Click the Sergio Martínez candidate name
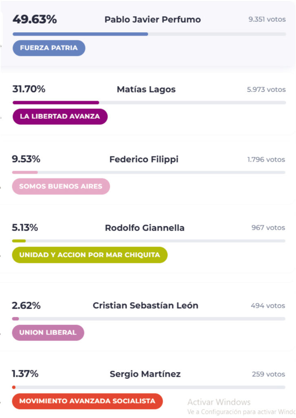 click(x=145, y=374)
